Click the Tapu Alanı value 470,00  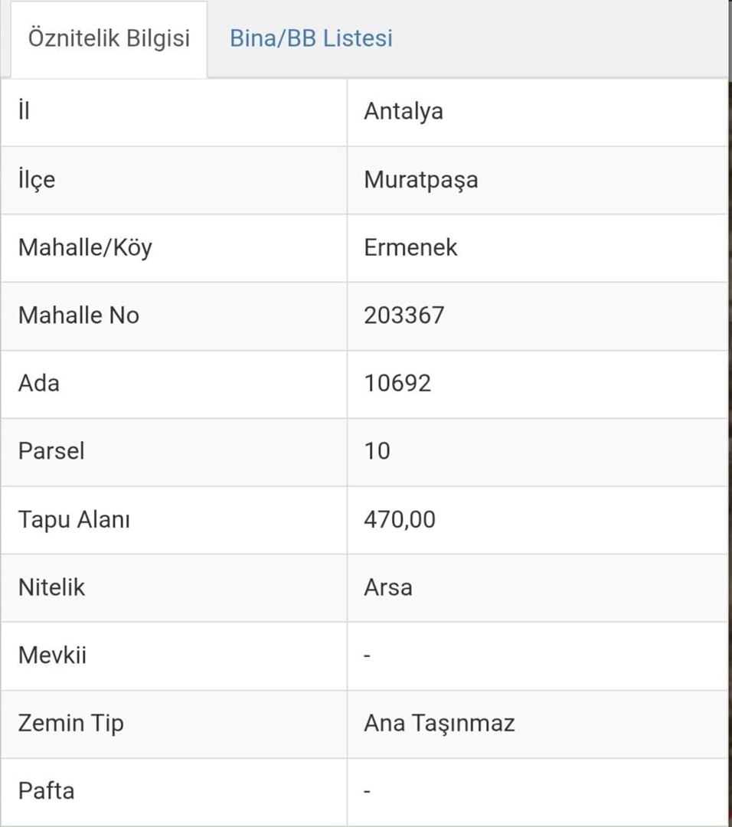pyautogui.click(x=400, y=519)
